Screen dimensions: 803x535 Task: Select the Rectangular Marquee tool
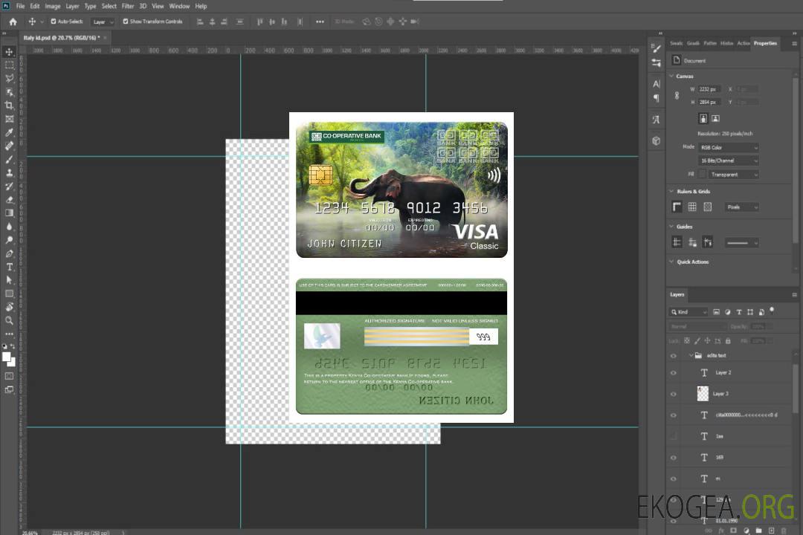(x=9, y=65)
